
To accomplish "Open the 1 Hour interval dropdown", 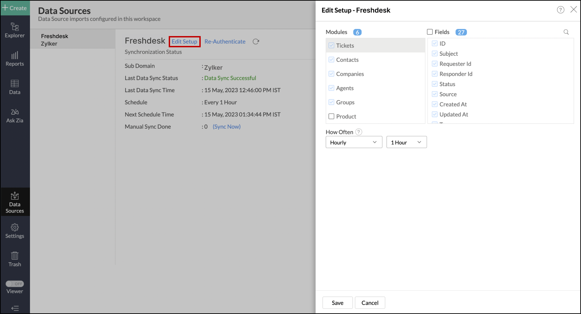I will [406, 142].
